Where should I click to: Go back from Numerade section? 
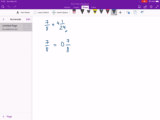pos(3,19)
